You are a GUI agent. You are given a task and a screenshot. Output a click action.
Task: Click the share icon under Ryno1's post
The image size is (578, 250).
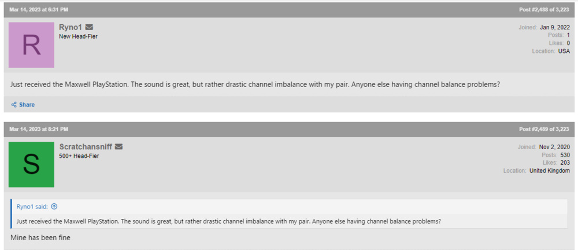point(14,105)
